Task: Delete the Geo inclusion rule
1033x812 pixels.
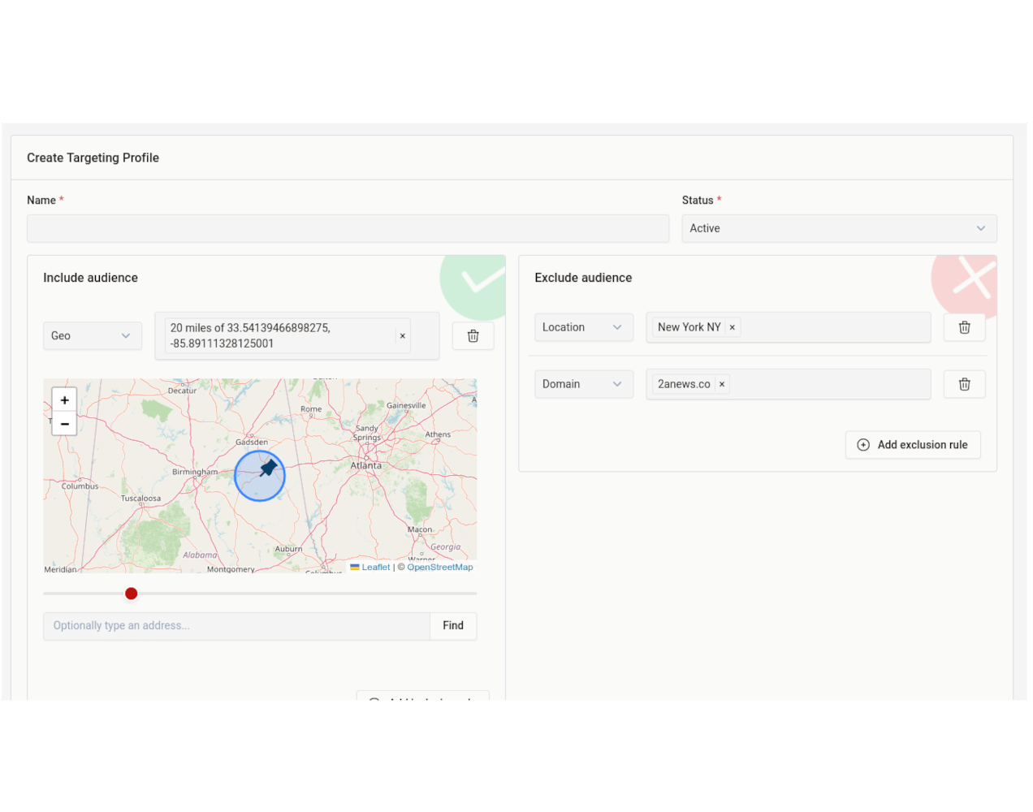Action: [x=473, y=336]
